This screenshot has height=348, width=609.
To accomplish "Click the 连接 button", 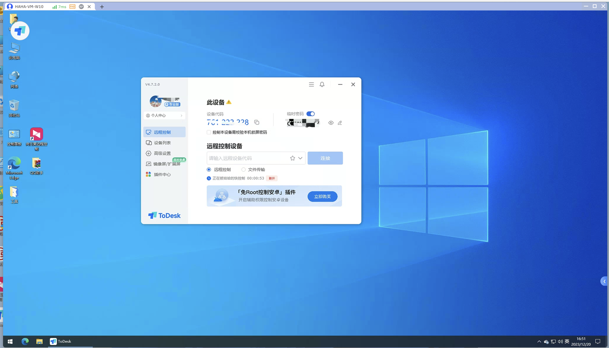I will pos(325,158).
